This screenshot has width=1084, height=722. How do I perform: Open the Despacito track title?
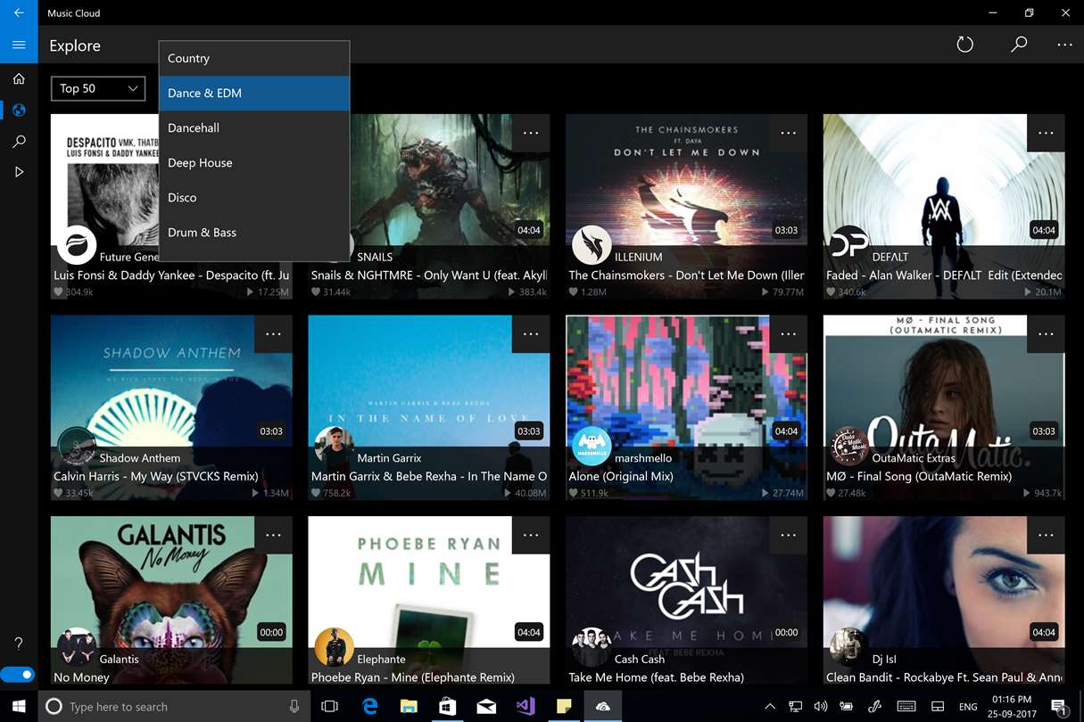click(171, 275)
